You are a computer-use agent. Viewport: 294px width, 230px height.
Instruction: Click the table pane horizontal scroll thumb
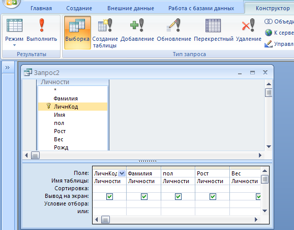point(35,156)
